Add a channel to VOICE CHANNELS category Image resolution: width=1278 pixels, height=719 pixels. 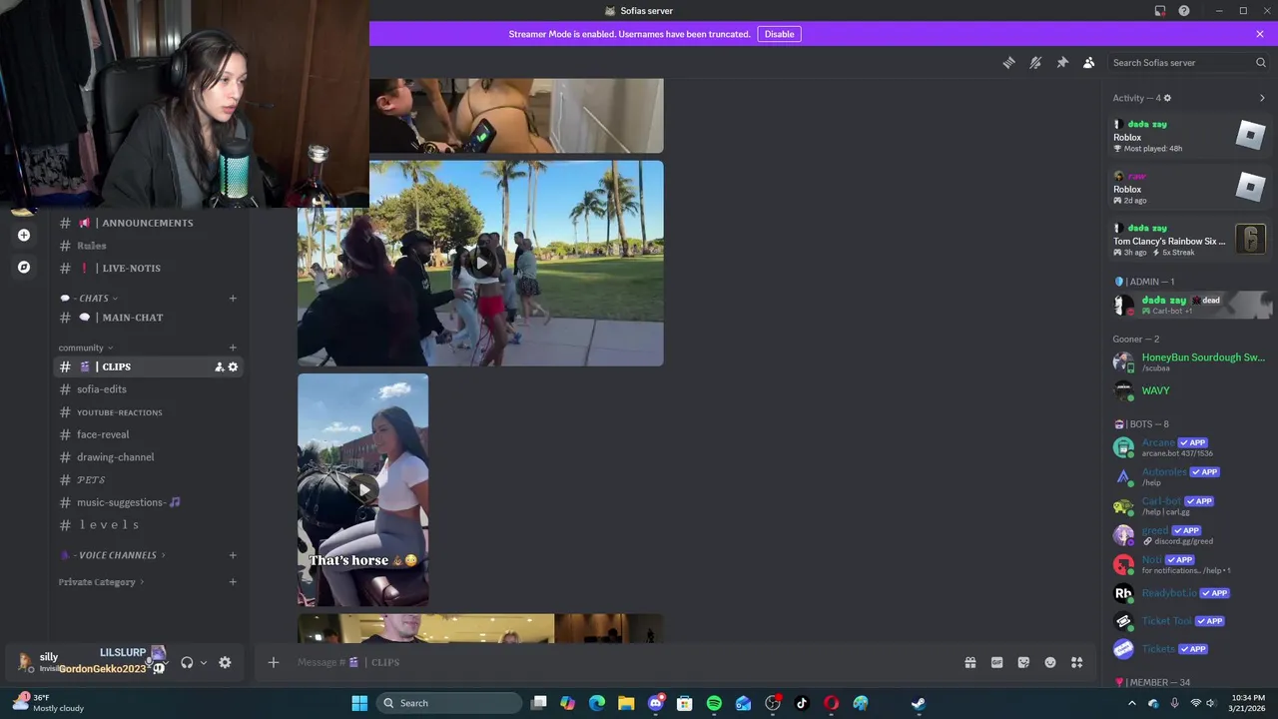(233, 555)
